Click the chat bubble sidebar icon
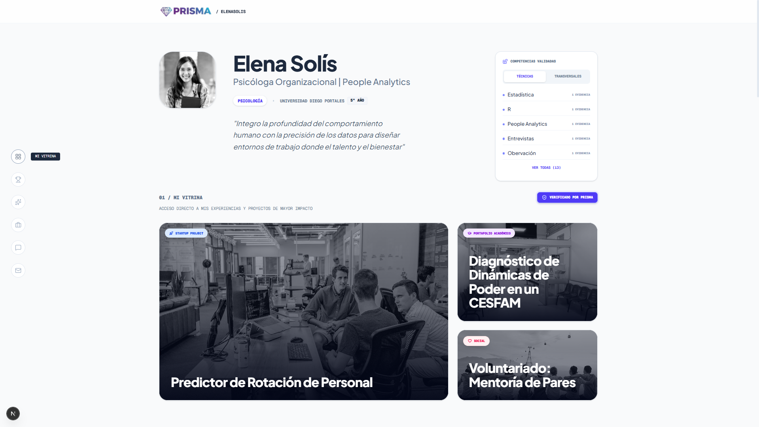 coord(18,248)
